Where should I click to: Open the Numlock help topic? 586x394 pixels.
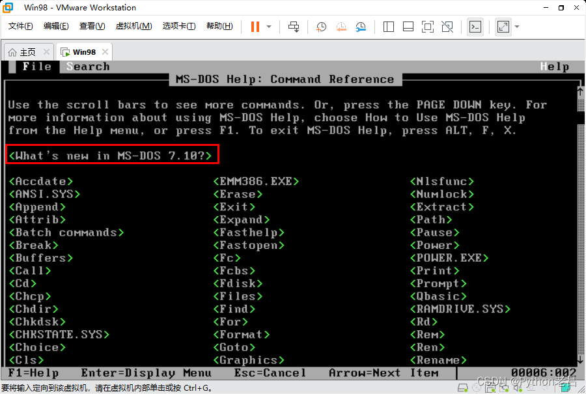tap(441, 194)
